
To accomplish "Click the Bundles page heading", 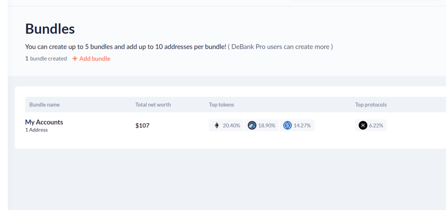I will pyautogui.click(x=50, y=28).
